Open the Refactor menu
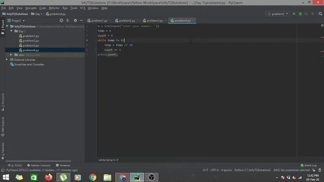324x182 pixels. point(54,8)
